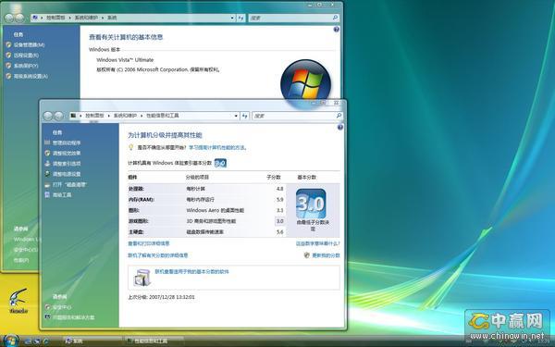
Task: Open the desktop shortcut with the bird icon
Action: pos(18,301)
